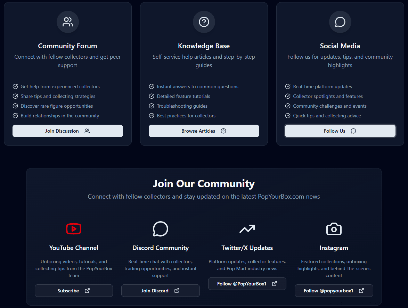Click checkmark beside 'Instant answers to common questions'
Image resolution: width=408 pixels, height=308 pixels.
[x=152, y=86]
